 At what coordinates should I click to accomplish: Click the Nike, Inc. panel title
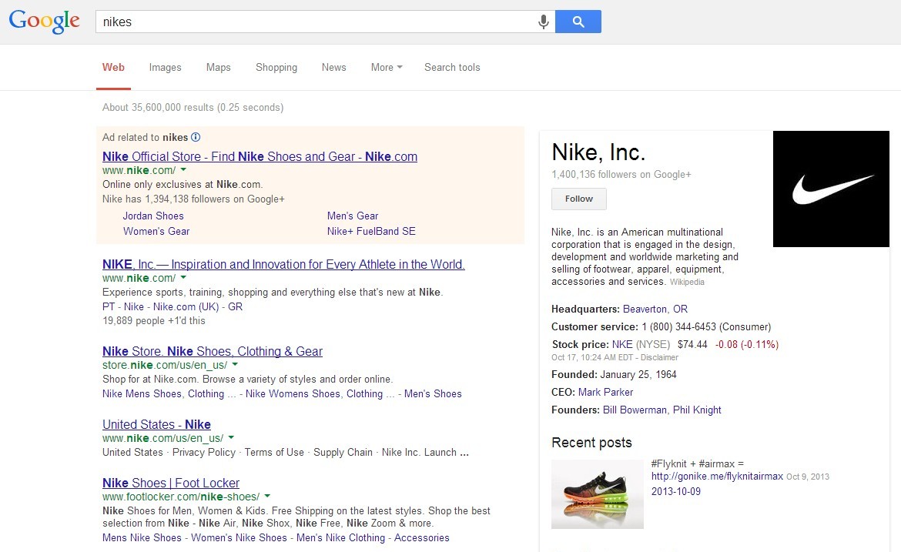(598, 152)
